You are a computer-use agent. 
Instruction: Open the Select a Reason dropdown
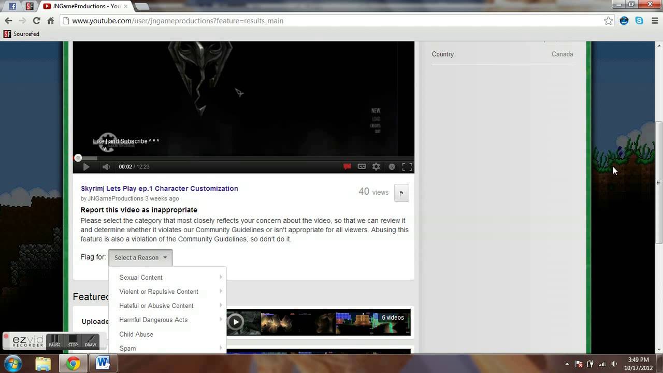tap(140, 257)
